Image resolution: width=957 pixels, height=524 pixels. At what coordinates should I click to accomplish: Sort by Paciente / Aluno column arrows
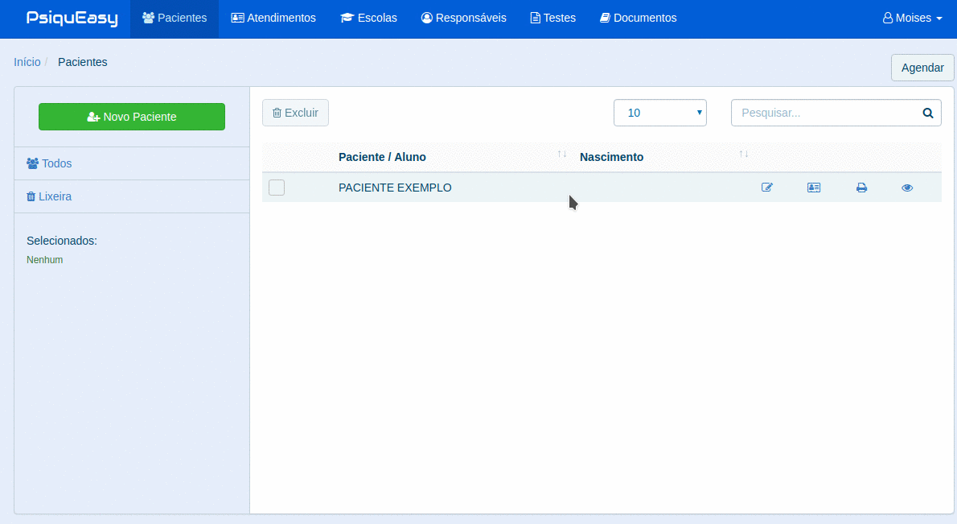pos(562,154)
